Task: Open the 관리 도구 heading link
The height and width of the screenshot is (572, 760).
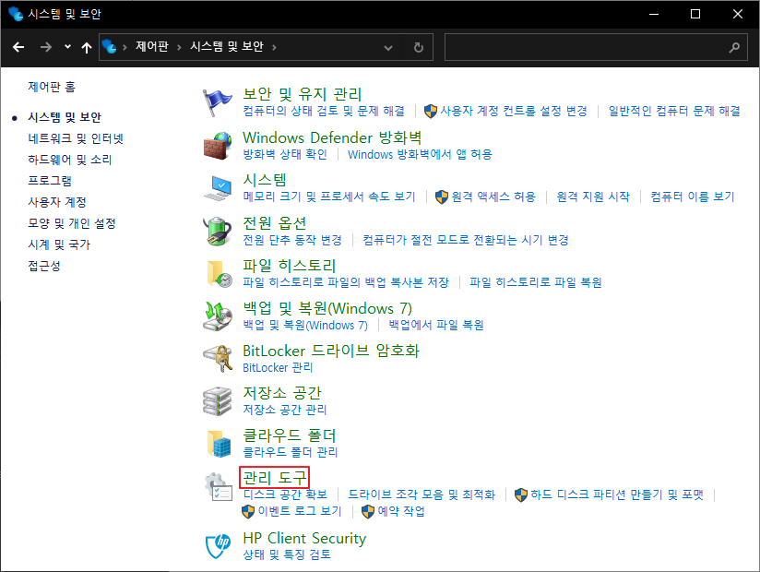Action: pyautogui.click(x=274, y=478)
